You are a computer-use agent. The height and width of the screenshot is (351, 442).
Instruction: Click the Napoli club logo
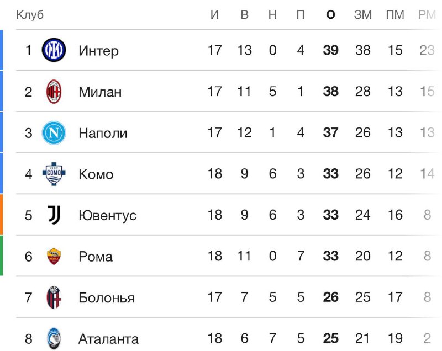tap(54, 133)
